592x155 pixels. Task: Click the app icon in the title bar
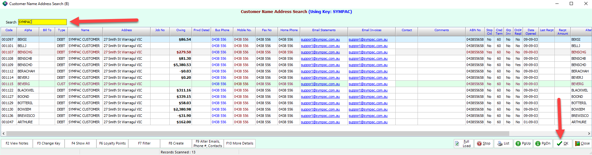(x=5, y=4)
